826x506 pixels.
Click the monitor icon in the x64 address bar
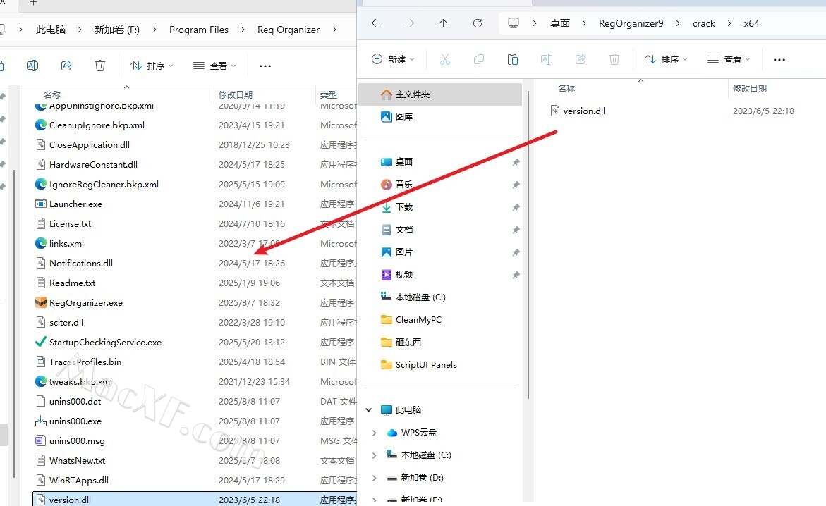click(x=513, y=23)
